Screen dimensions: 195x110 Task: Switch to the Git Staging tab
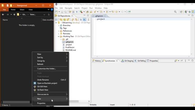(127, 61)
